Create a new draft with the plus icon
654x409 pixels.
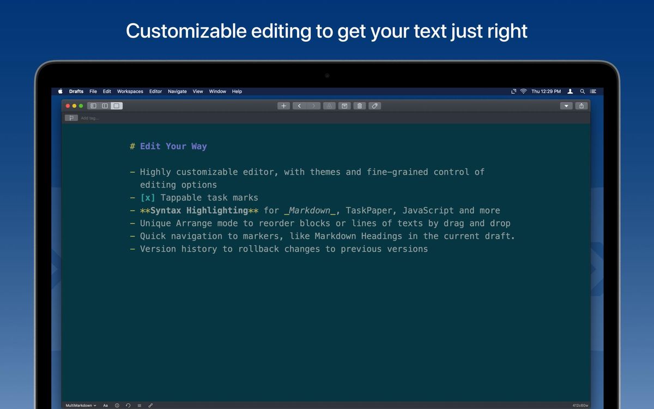(x=283, y=106)
